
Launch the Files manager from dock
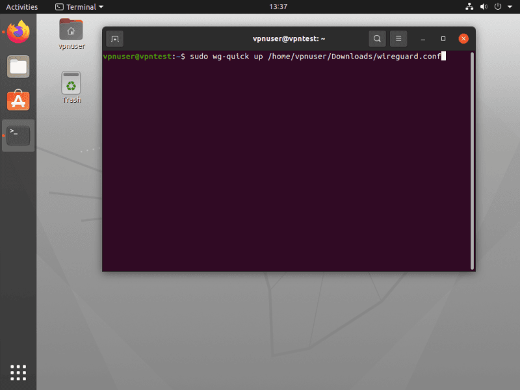pyautogui.click(x=18, y=66)
